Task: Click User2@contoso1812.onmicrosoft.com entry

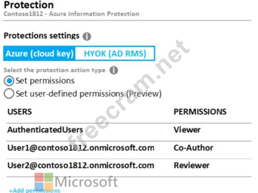Action: click(81, 166)
